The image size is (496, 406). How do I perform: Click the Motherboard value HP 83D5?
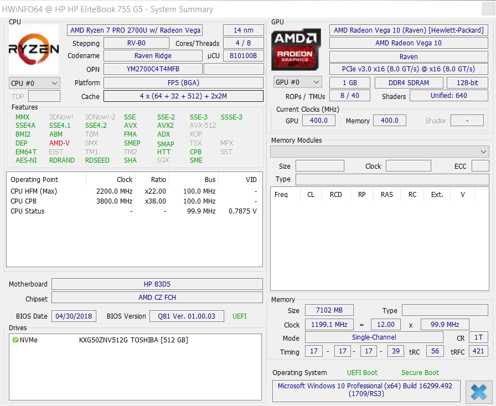tap(157, 284)
